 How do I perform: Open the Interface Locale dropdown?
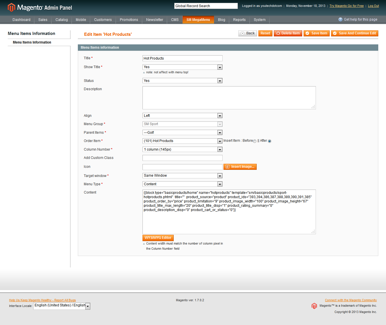pyautogui.click(x=62, y=306)
